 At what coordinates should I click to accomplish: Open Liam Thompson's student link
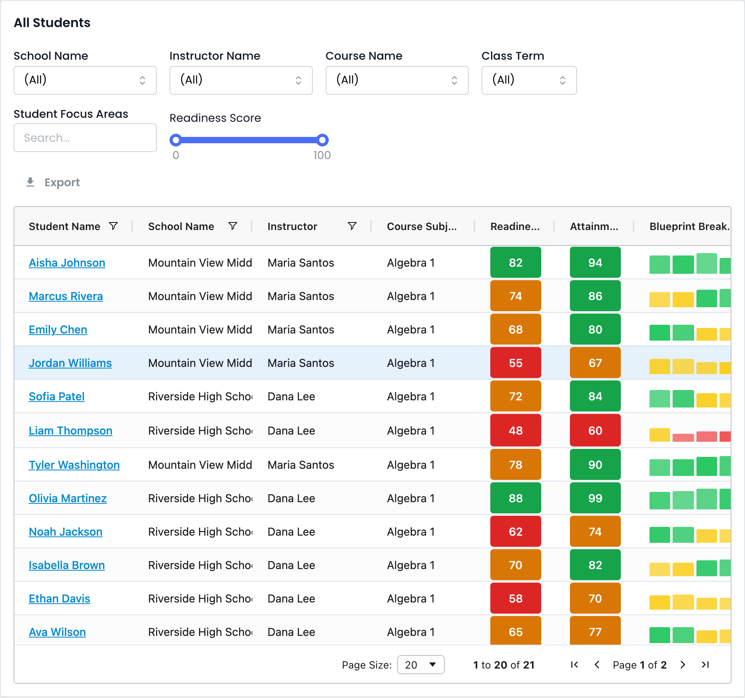[70, 431]
